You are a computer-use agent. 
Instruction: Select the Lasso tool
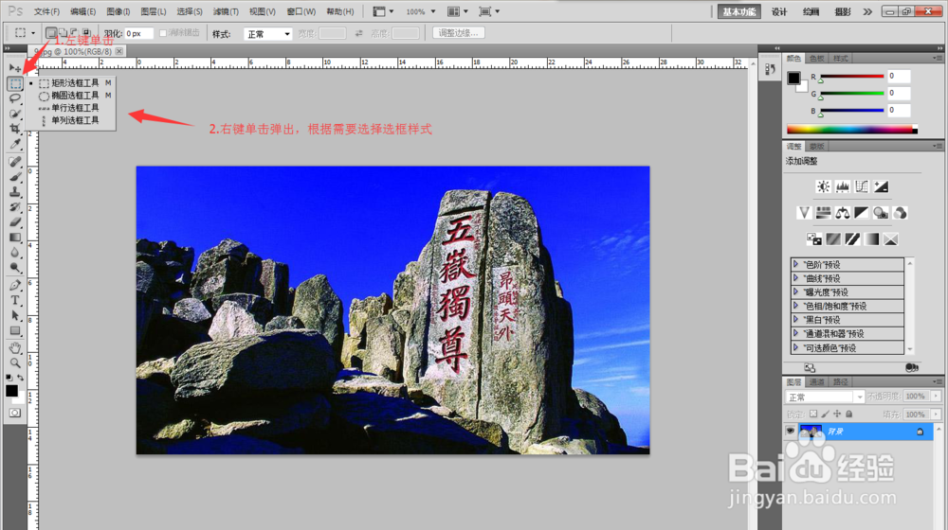(15, 98)
